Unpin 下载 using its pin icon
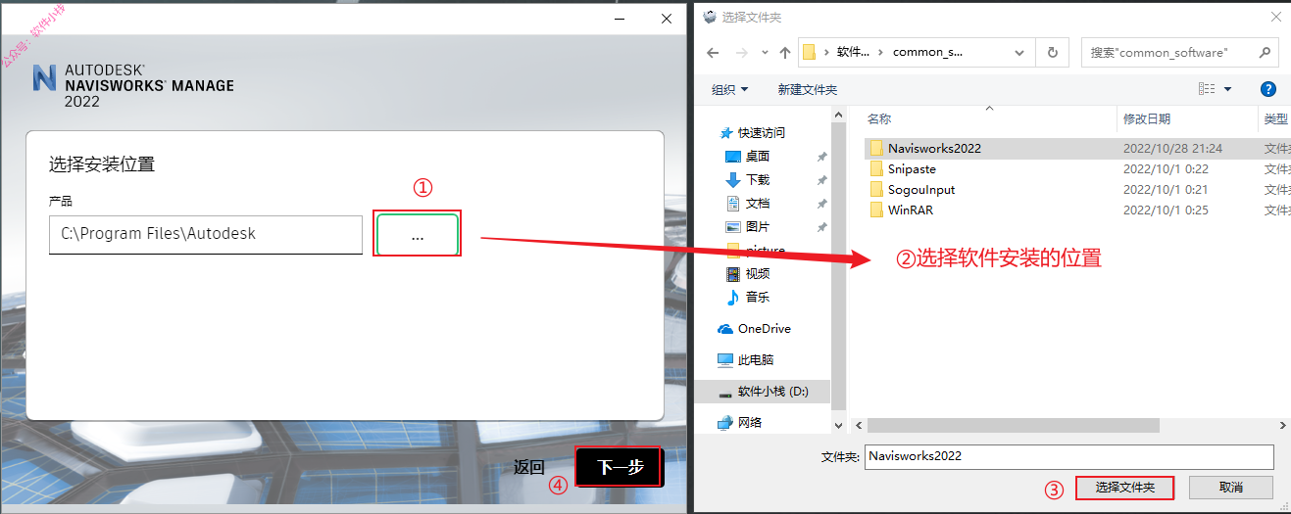The height and width of the screenshot is (514, 1291). tap(821, 180)
